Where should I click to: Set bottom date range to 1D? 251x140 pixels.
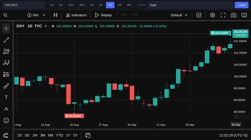20,135
